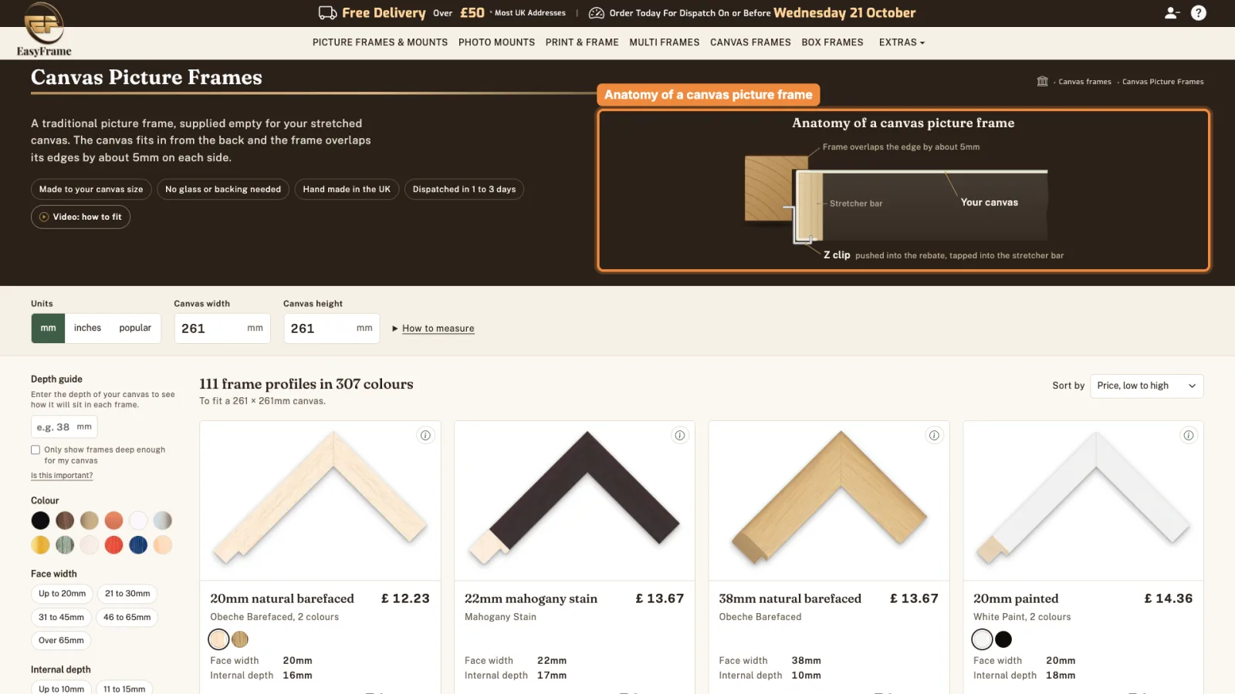Tick 'Only show frames deep enough' checkbox
This screenshot has width=1235, height=694.
click(x=36, y=450)
